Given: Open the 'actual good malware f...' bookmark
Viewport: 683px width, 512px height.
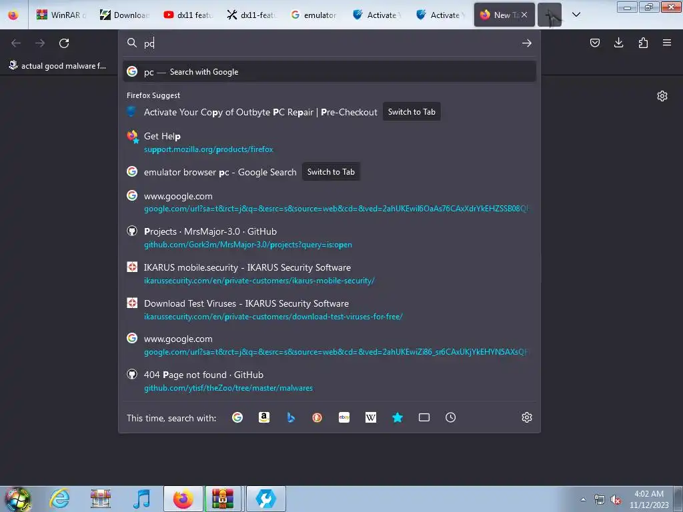Looking at the screenshot, I should pos(57,66).
